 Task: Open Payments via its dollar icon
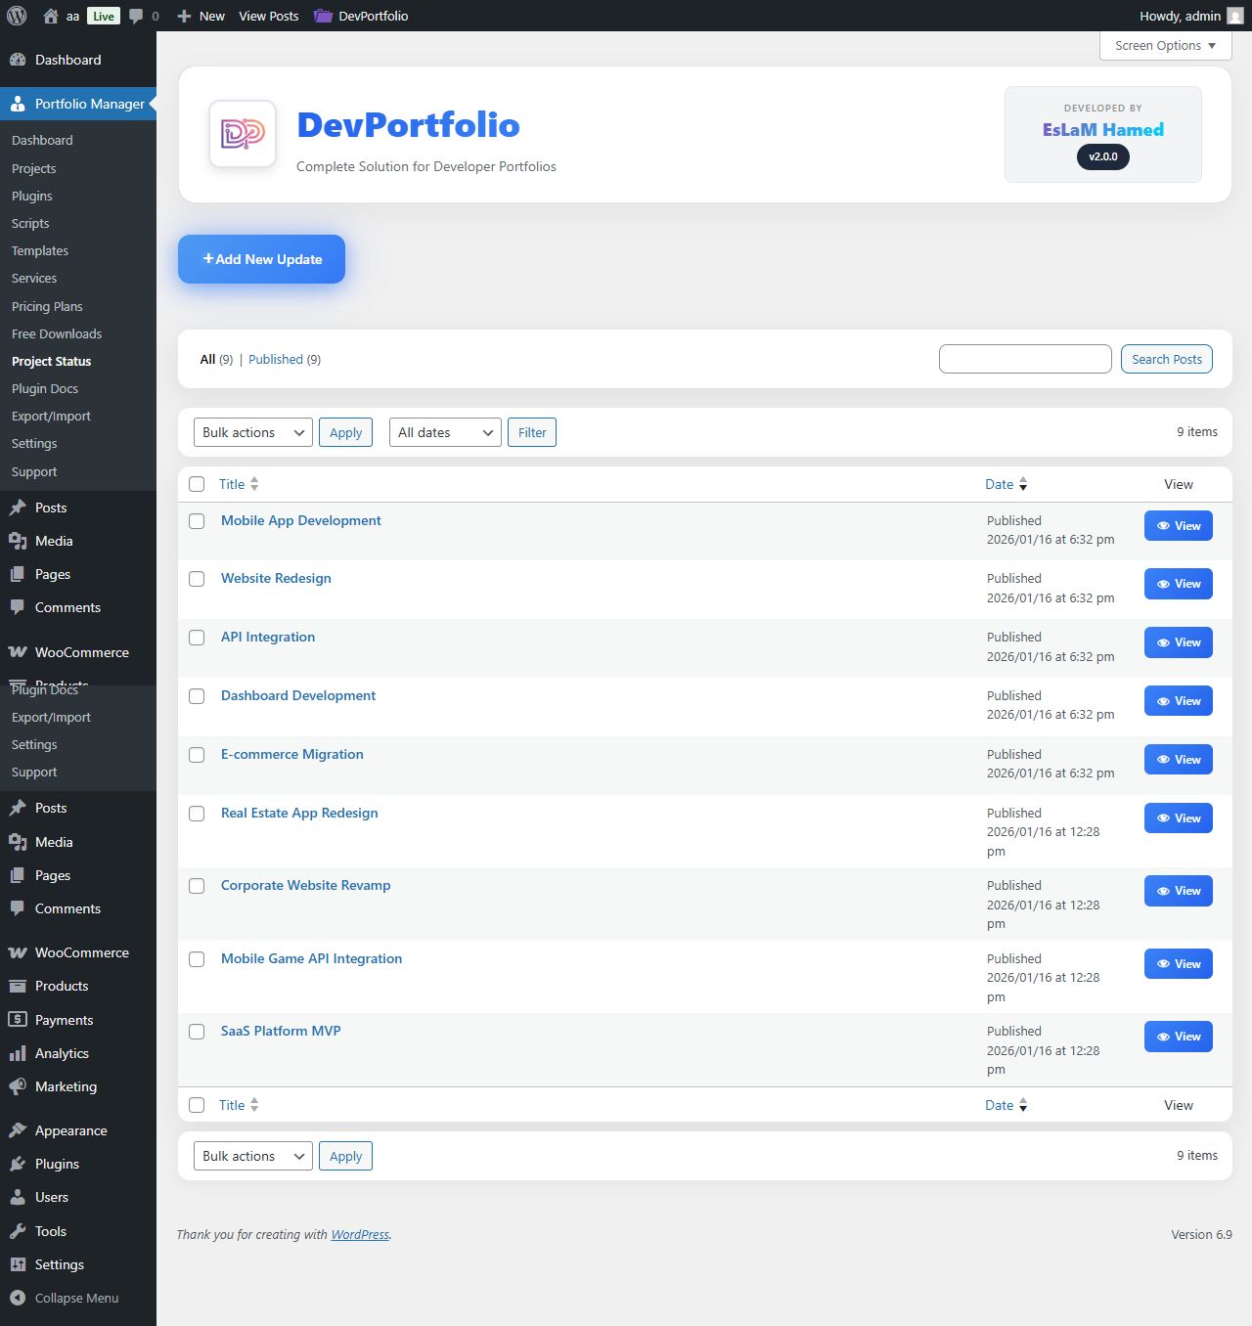point(18,1020)
